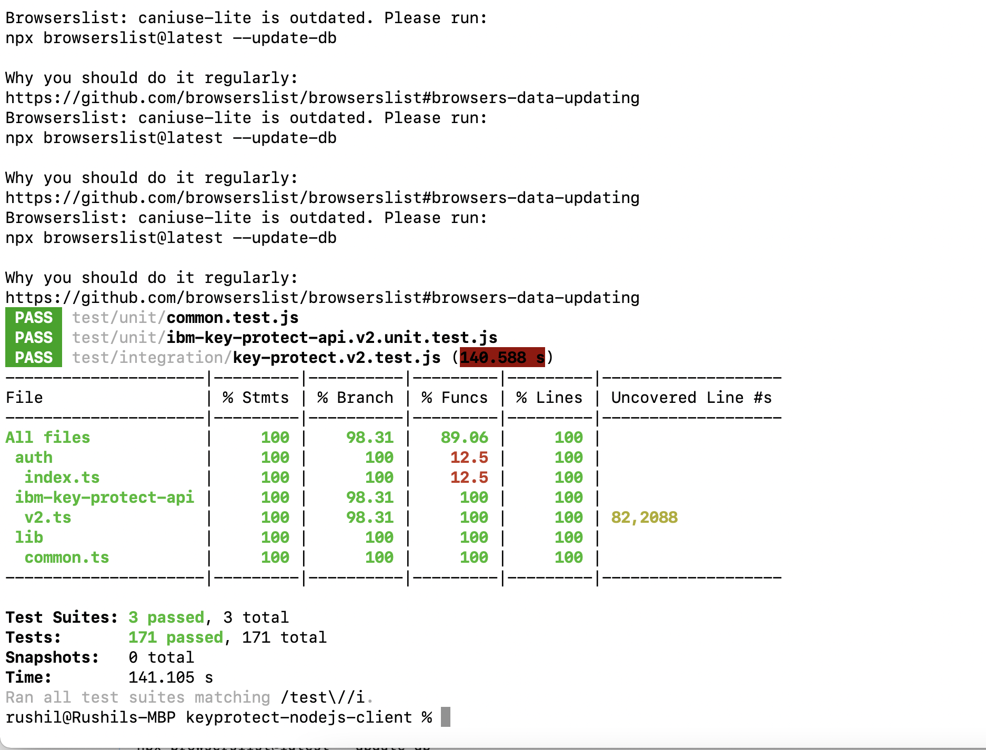This screenshot has width=986, height=750.
Task: Click 98.31 branch value in v2.ts row
Action: [x=370, y=518]
